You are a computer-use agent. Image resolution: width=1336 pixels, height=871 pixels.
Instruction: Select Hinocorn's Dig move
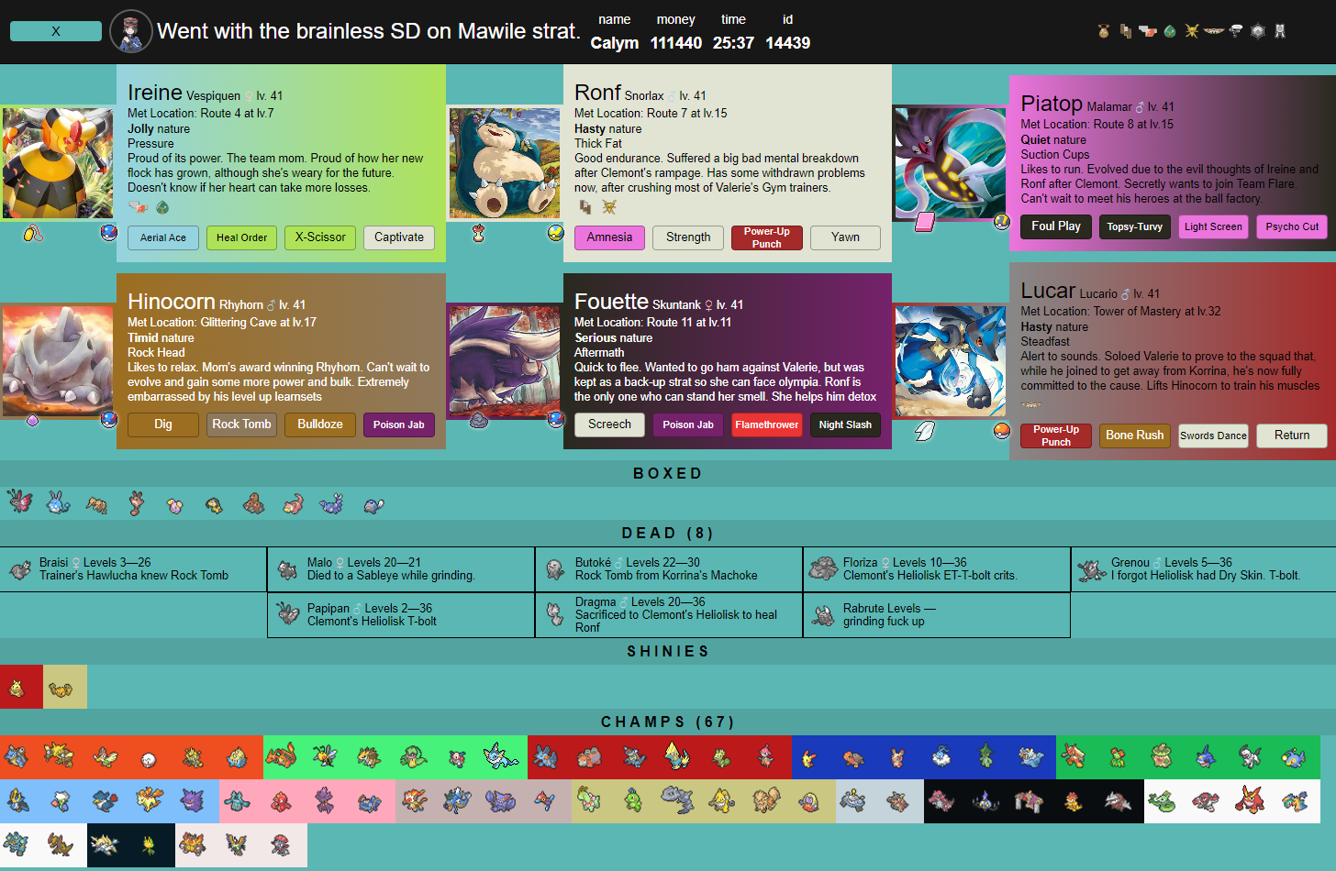(163, 424)
